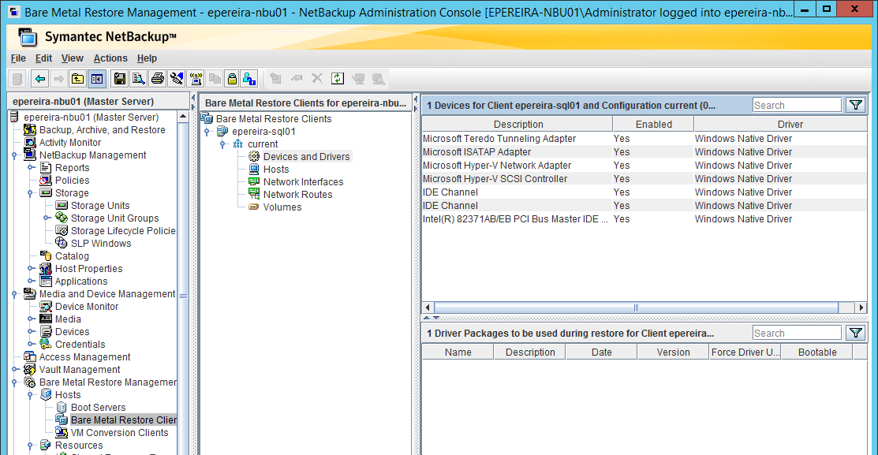Open Print Preview from the toolbar
The height and width of the screenshot is (455, 878).
click(x=138, y=79)
